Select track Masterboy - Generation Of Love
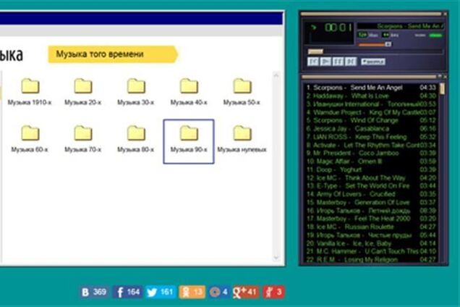Viewport: 460px width, 307px height. tap(371, 203)
